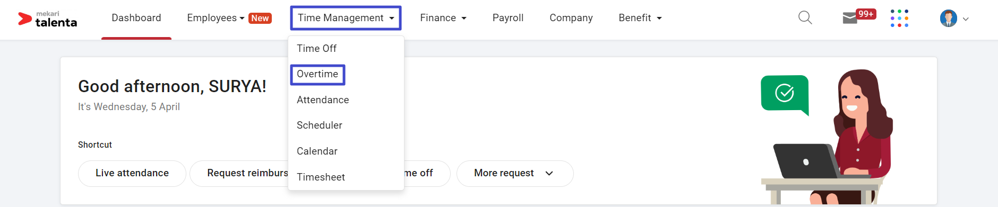Select Overtime from Time Management menu
Image resolution: width=998 pixels, height=207 pixels.
[317, 74]
